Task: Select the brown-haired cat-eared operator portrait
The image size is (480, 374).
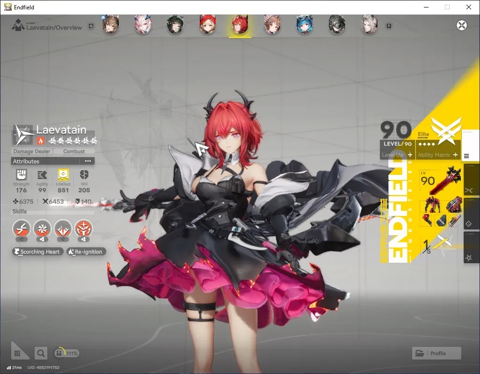Action: click(x=110, y=24)
